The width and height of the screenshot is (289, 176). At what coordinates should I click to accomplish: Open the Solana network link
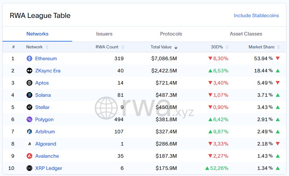click(43, 95)
